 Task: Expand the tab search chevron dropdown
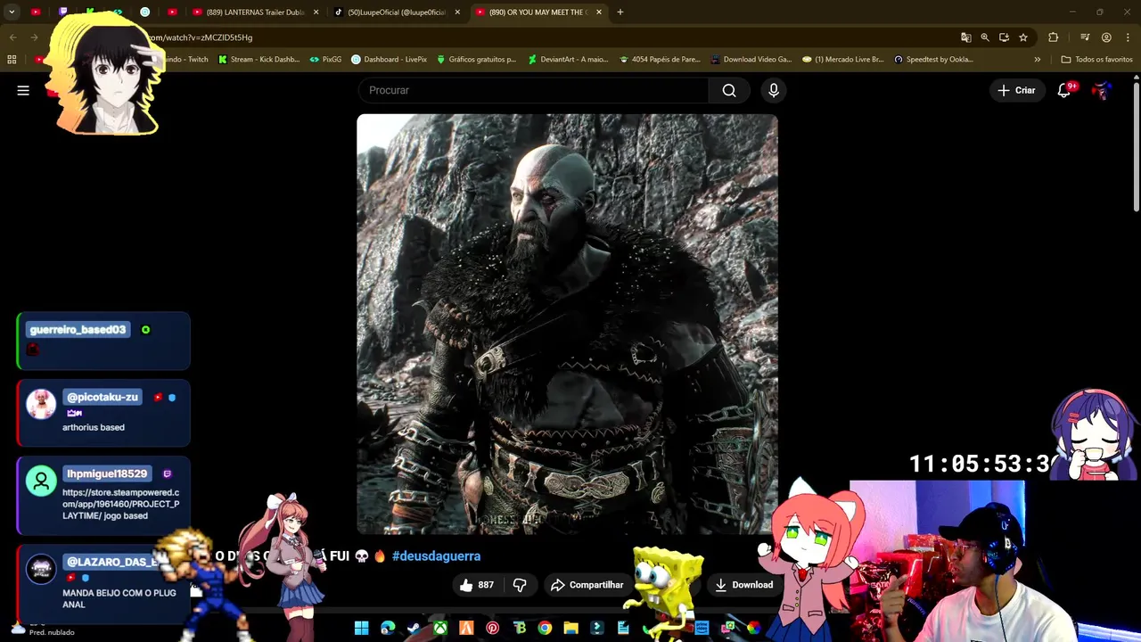[x=12, y=12]
